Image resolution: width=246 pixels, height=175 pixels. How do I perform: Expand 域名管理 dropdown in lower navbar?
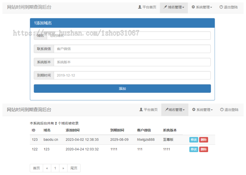tap(175, 110)
